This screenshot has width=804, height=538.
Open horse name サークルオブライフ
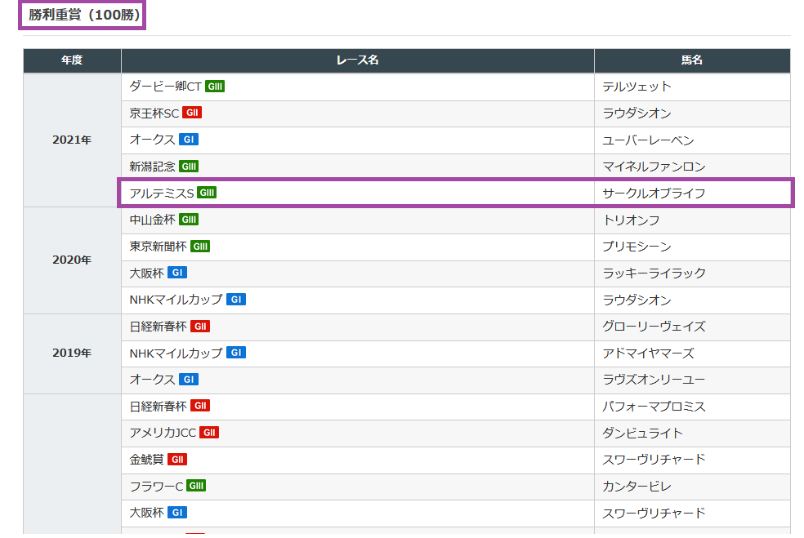(654, 193)
